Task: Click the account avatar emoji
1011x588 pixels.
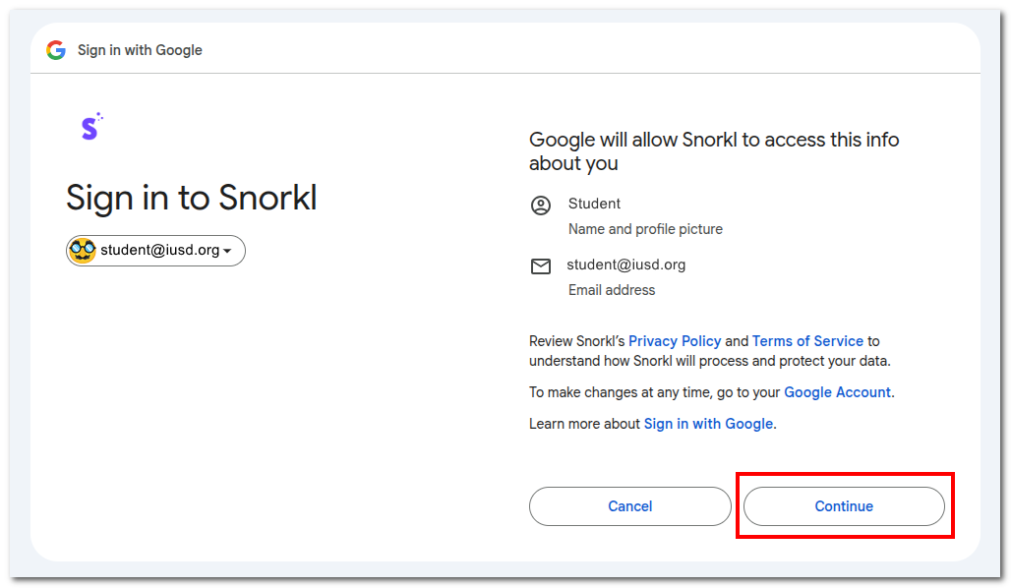Action: 83,250
